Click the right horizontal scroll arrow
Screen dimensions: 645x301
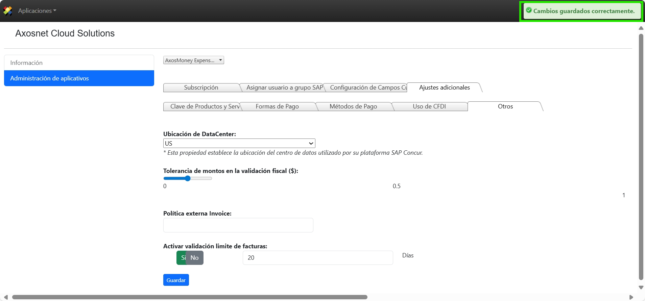[631, 297]
